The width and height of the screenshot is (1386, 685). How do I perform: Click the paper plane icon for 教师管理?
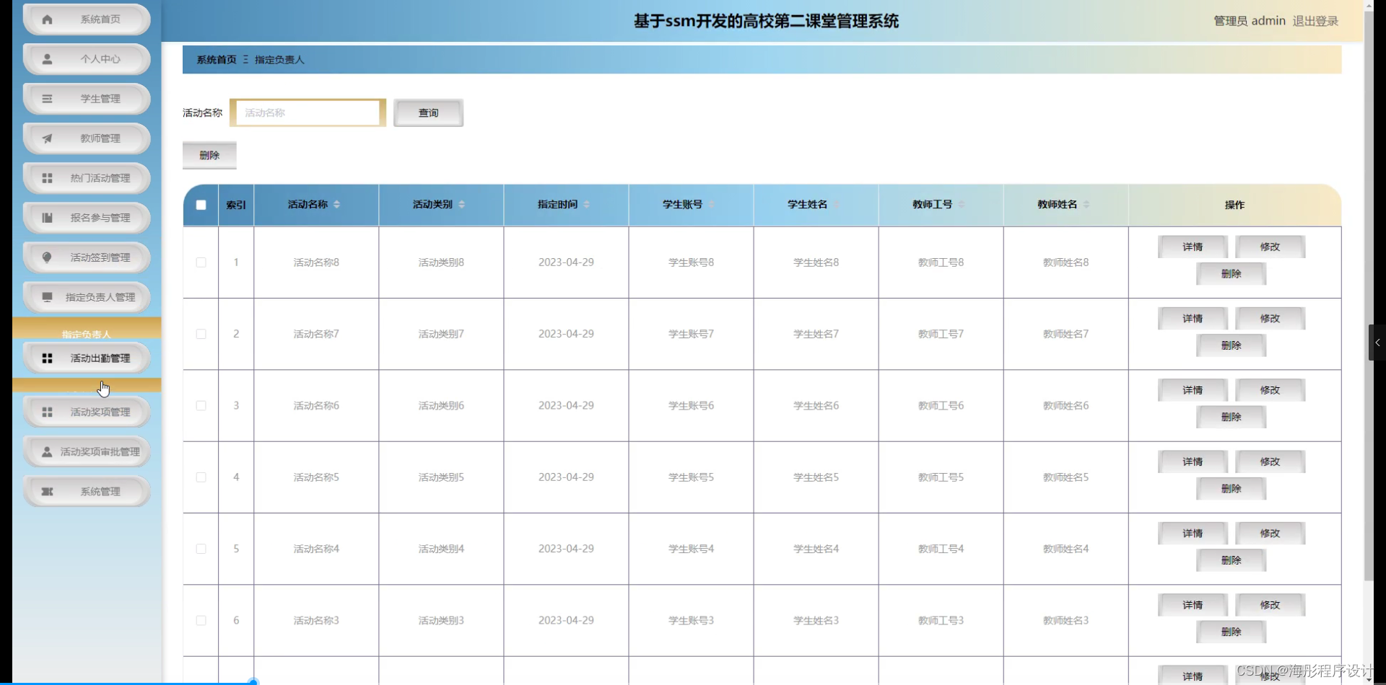tap(48, 138)
